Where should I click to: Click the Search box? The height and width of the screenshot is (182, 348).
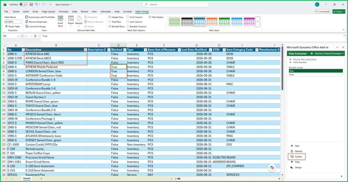point(175,4)
